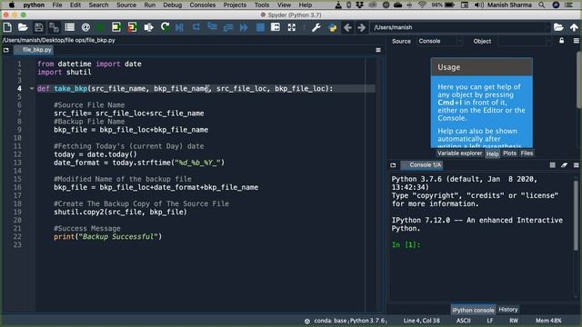The image size is (582, 327).
Task: Click the Mem 48% status entry
Action: point(548,321)
